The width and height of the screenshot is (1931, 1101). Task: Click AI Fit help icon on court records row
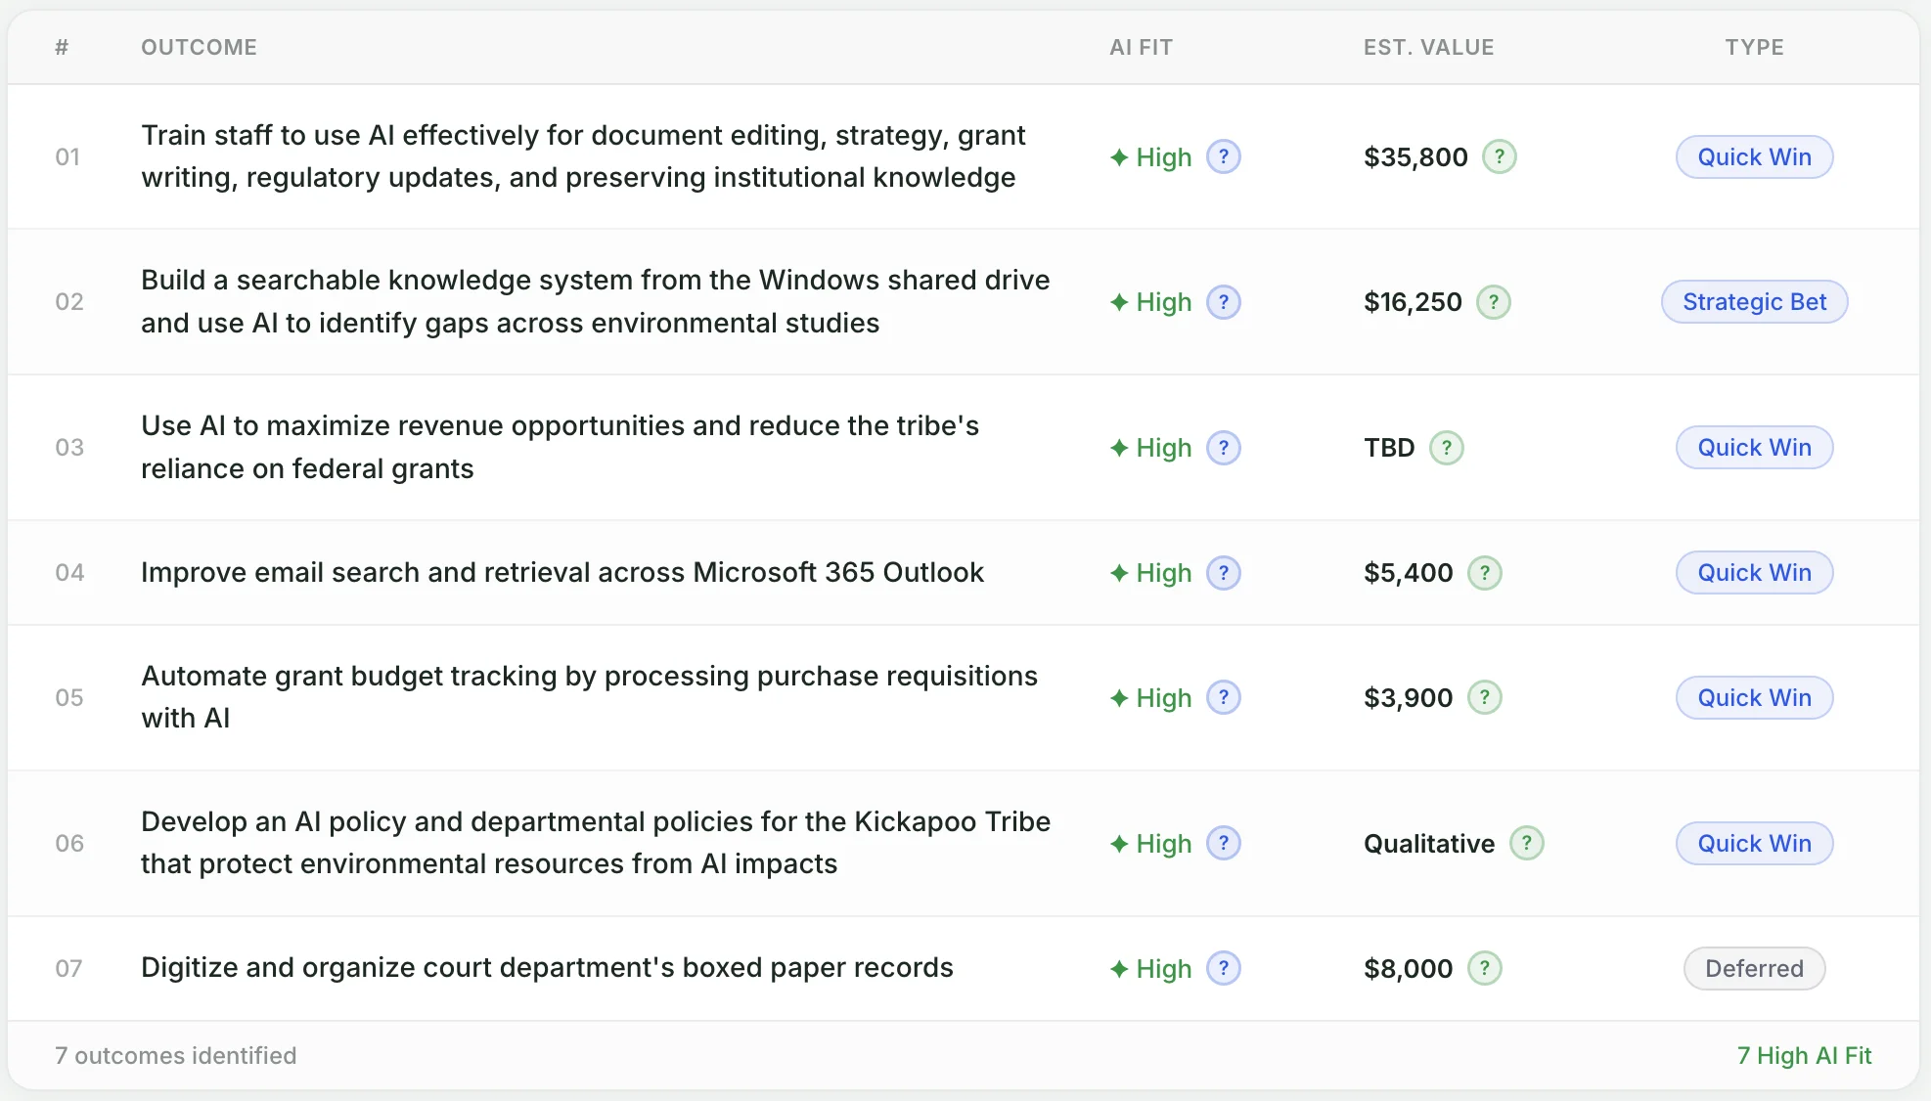coord(1223,968)
